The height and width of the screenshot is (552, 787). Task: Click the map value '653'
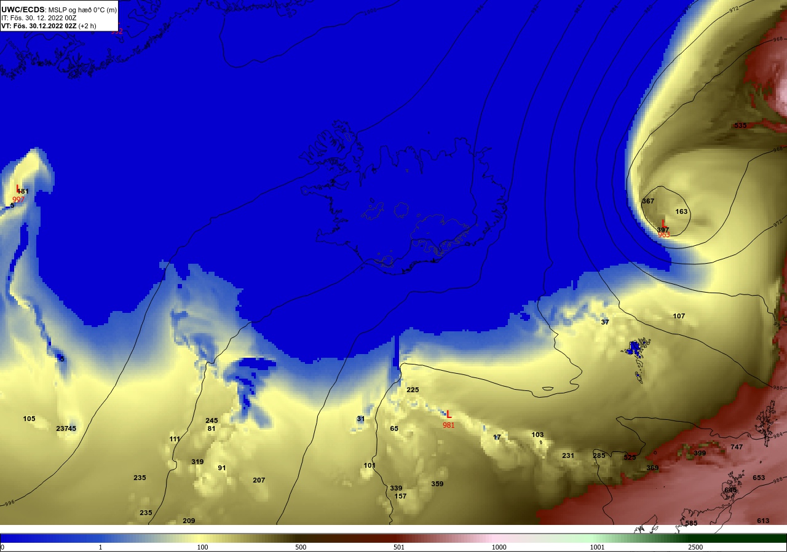pyautogui.click(x=759, y=478)
